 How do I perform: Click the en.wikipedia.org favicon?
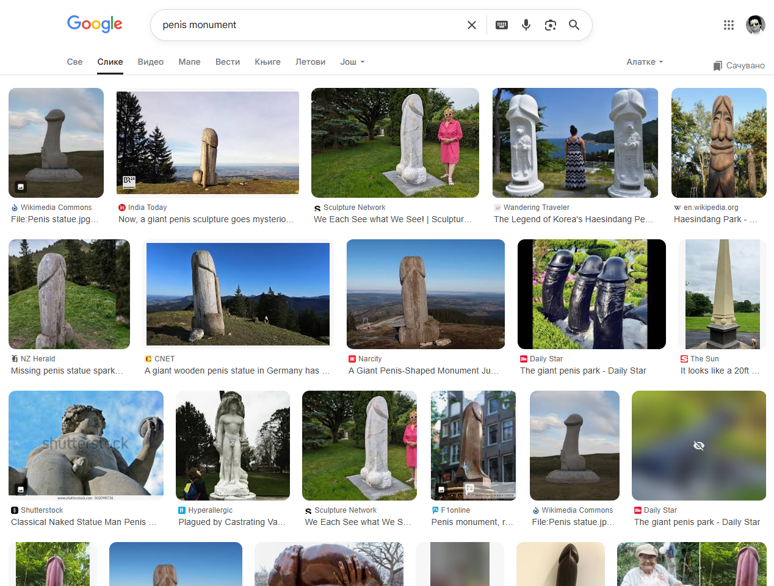tap(678, 208)
